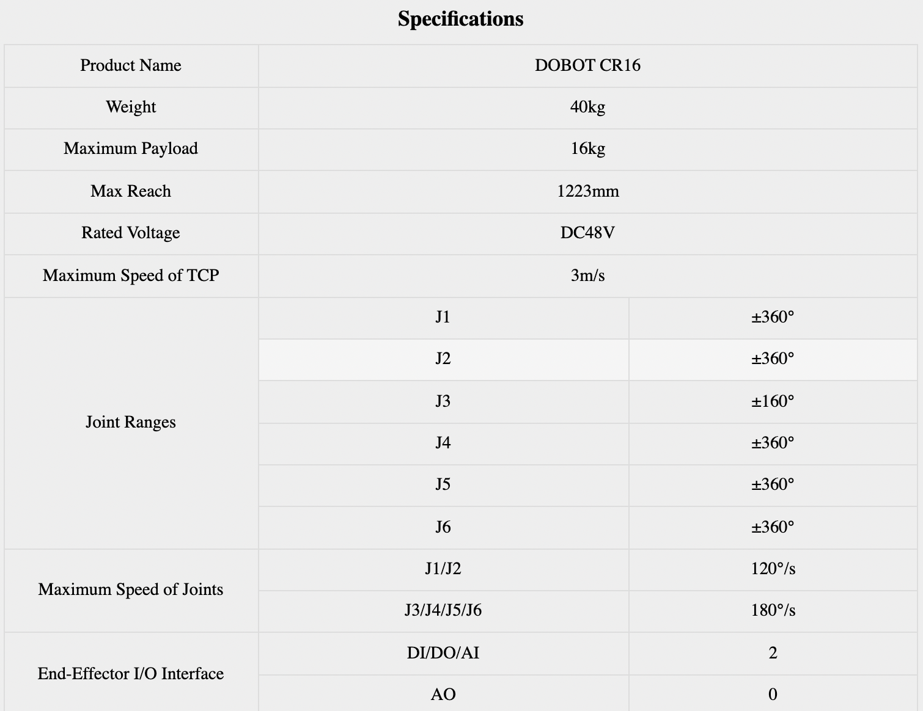The width and height of the screenshot is (923, 711).
Task: Select the J1 joint cell
Action: point(443,317)
